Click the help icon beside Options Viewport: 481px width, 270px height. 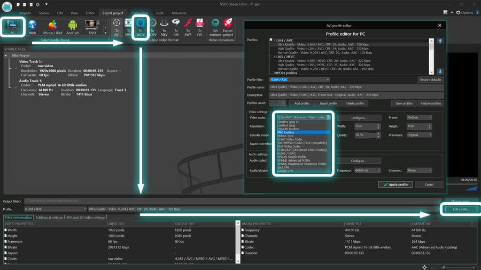477,13
